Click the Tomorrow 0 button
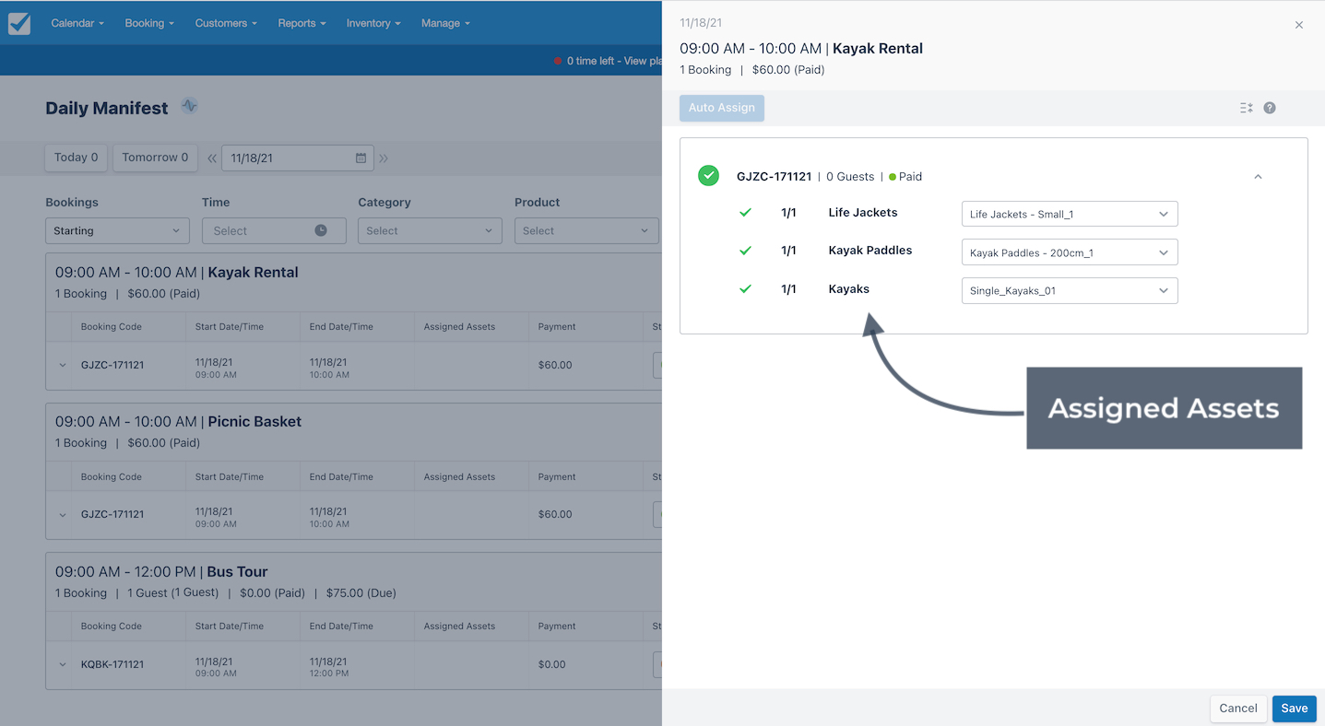Image resolution: width=1325 pixels, height=726 pixels. [x=155, y=158]
